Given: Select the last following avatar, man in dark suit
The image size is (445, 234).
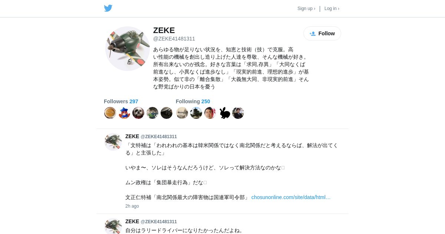Looking at the screenshot, I should (x=238, y=113).
